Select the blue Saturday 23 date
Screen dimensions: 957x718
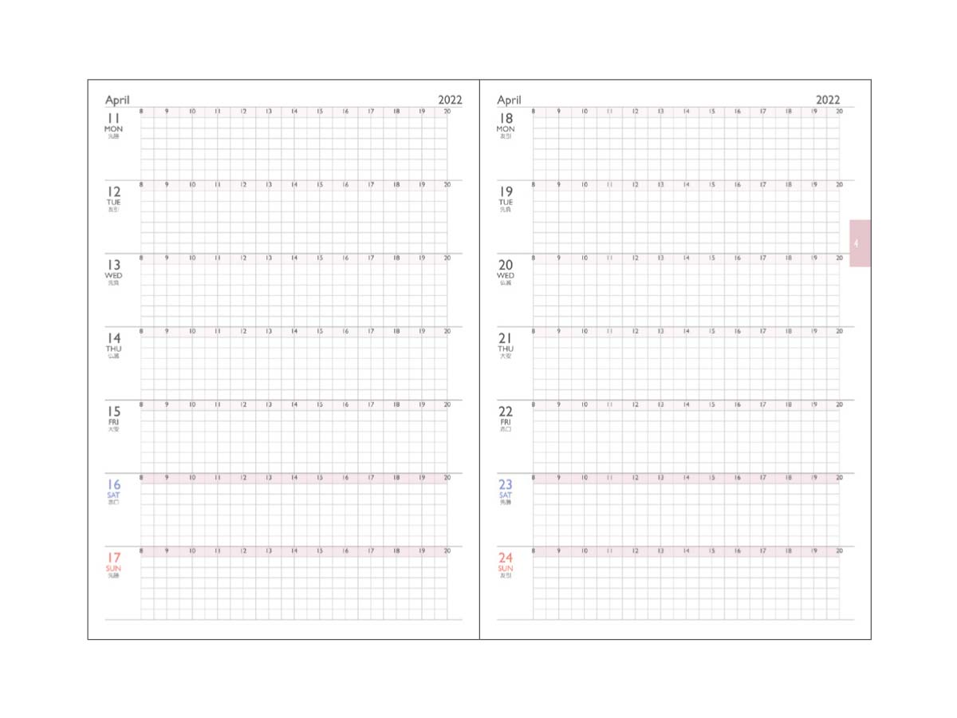506,485
